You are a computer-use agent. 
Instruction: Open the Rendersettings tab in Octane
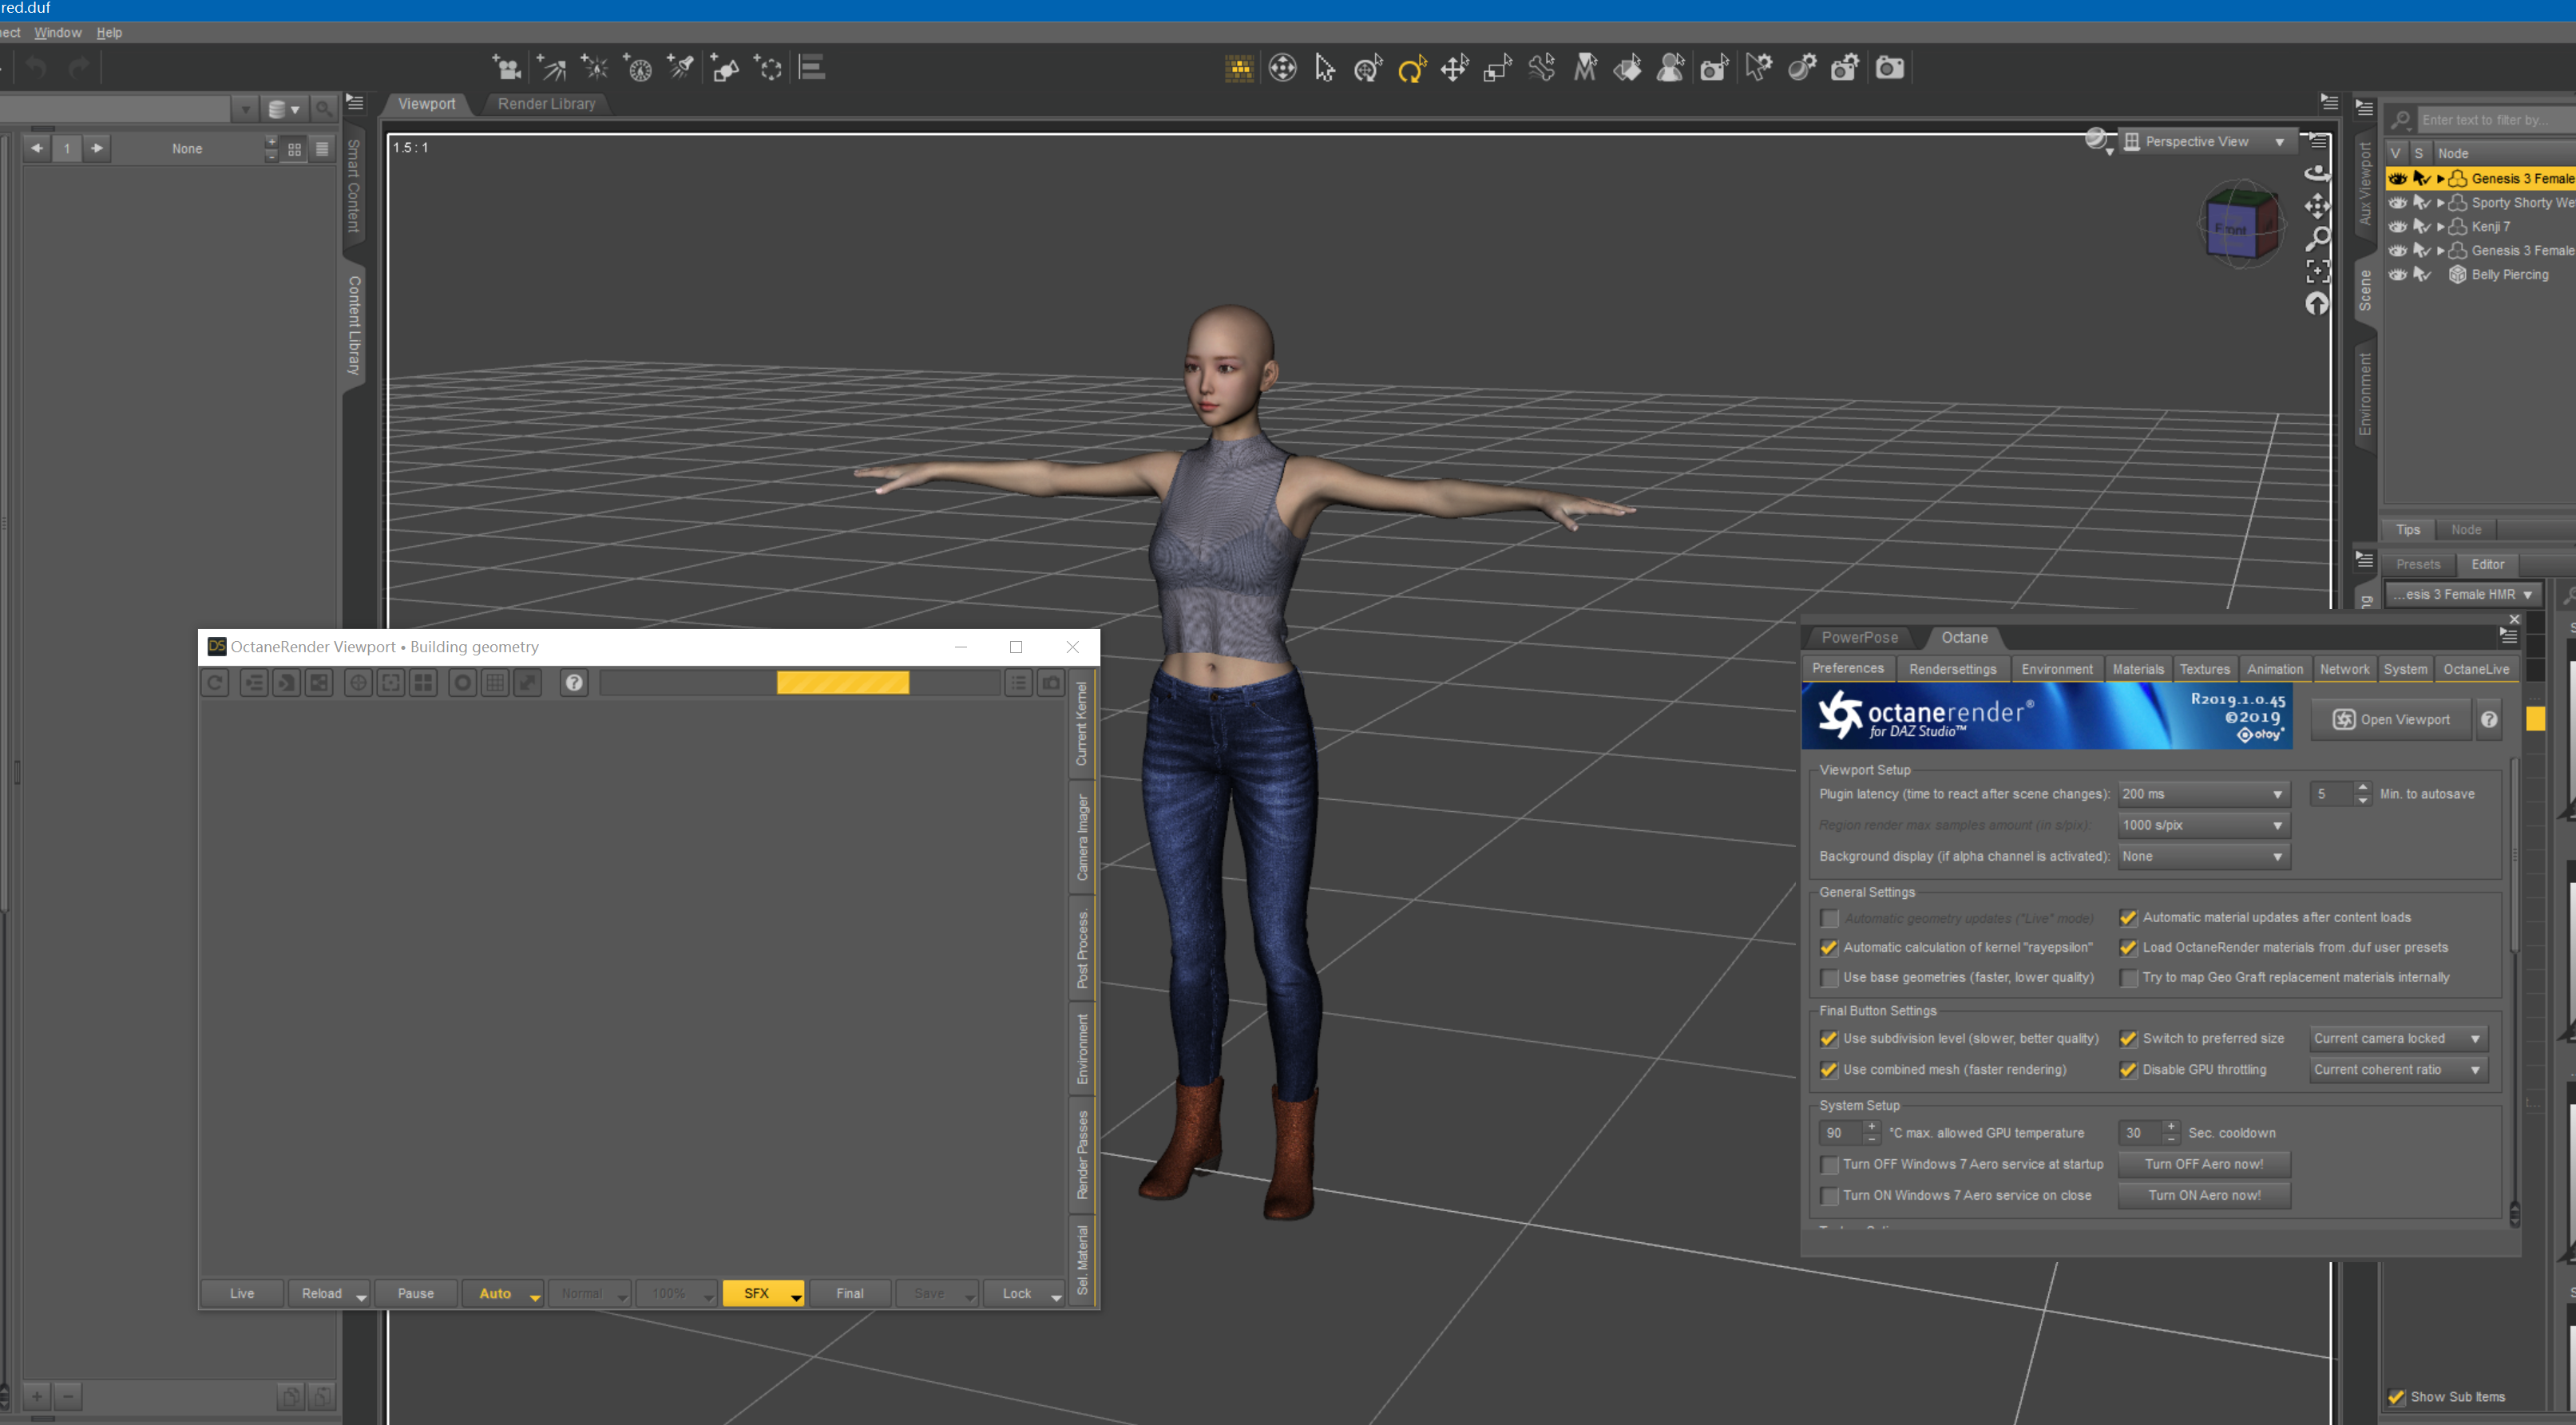click(x=1951, y=669)
